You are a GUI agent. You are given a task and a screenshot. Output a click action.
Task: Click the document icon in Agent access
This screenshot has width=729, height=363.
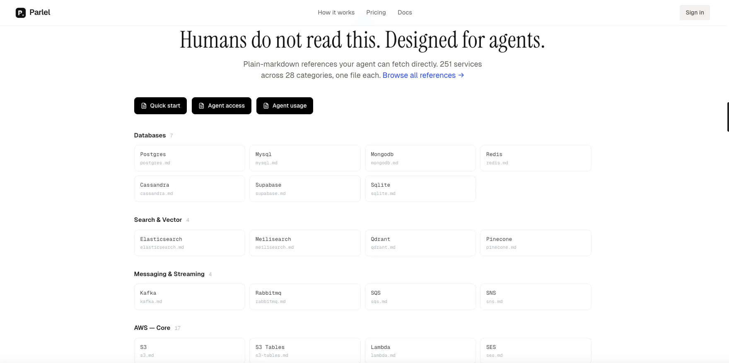point(201,106)
